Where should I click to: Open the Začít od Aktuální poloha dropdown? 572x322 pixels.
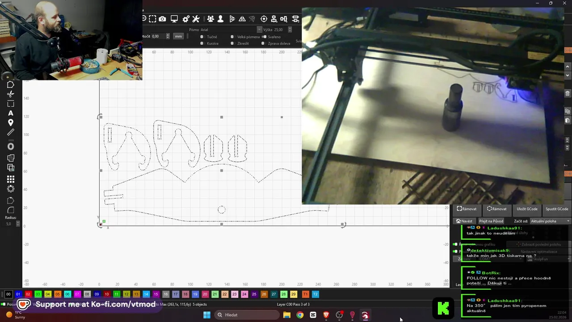pyautogui.click(x=550, y=221)
